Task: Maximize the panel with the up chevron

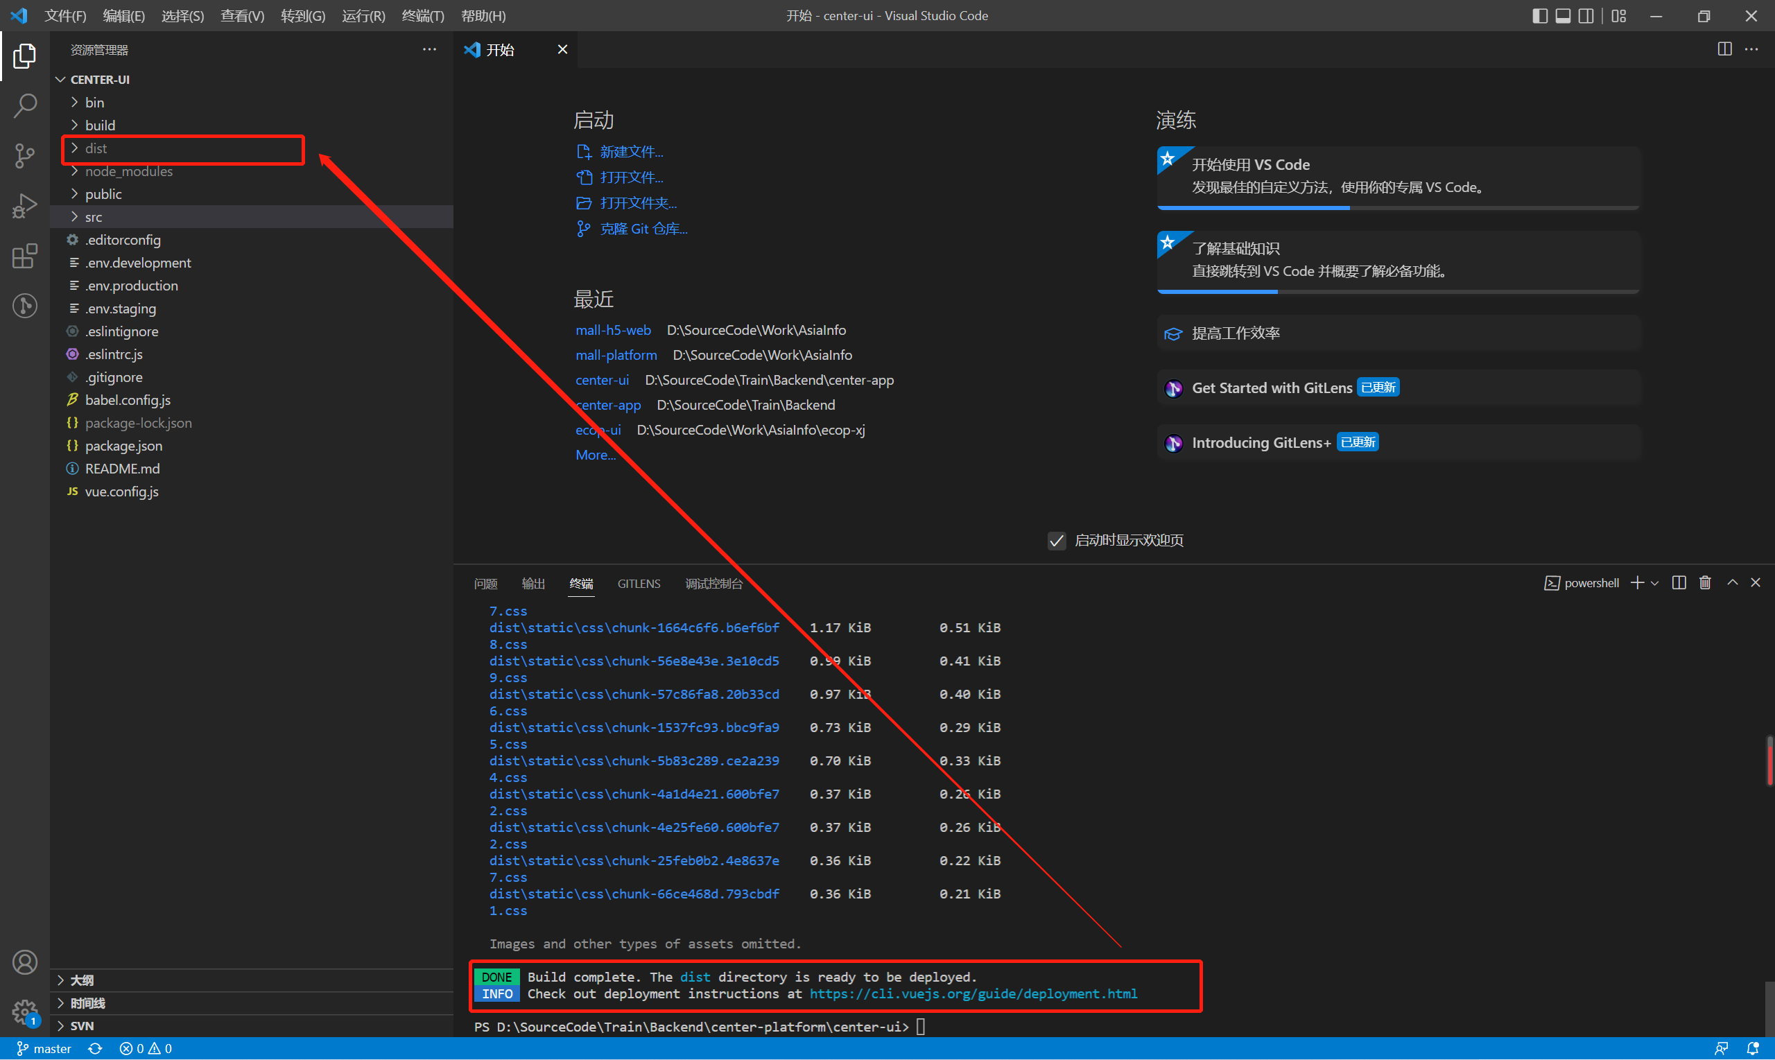Action: [1732, 583]
